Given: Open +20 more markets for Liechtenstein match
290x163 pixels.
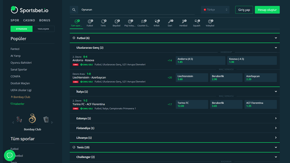Looking at the screenshot, I should [x=170, y=78].
